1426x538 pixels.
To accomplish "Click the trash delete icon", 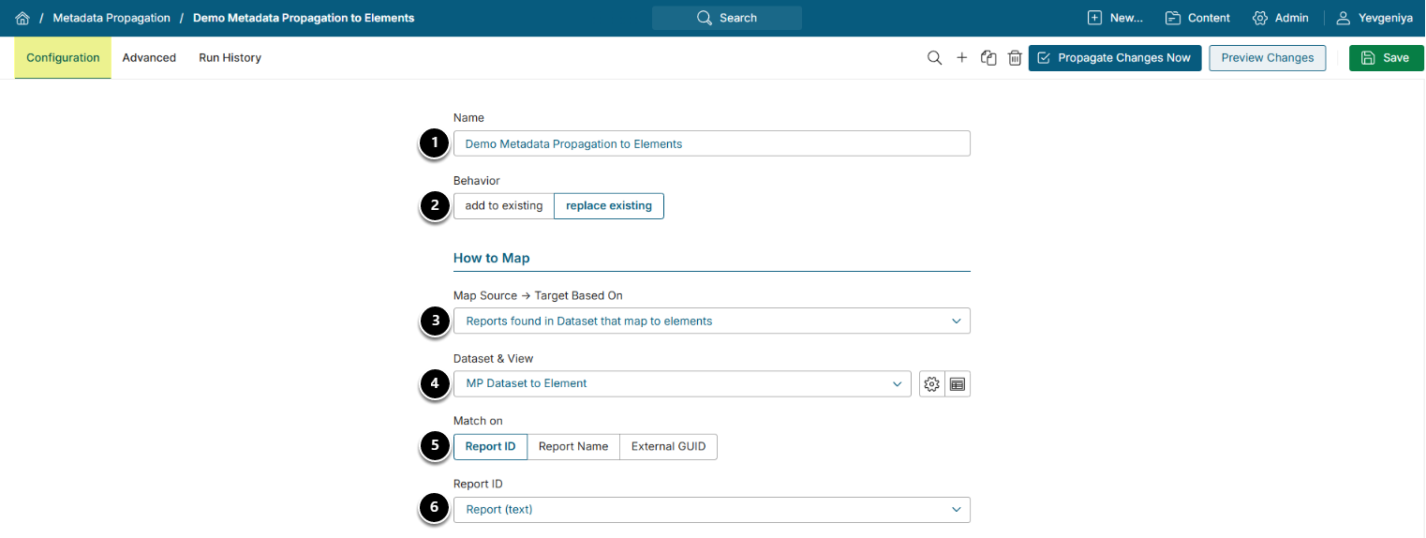I will tap(1015, 58).
